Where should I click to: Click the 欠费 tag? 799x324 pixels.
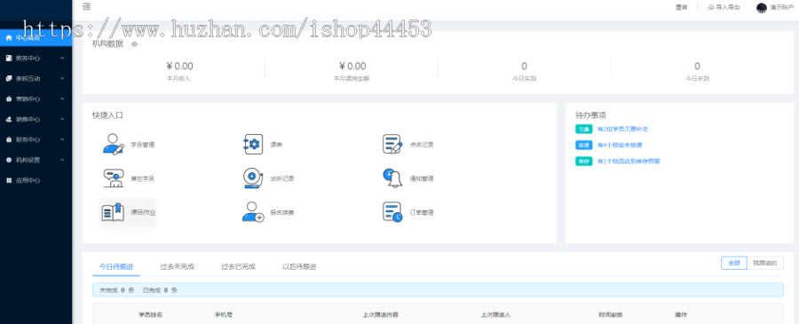click(x=583, y=129)
